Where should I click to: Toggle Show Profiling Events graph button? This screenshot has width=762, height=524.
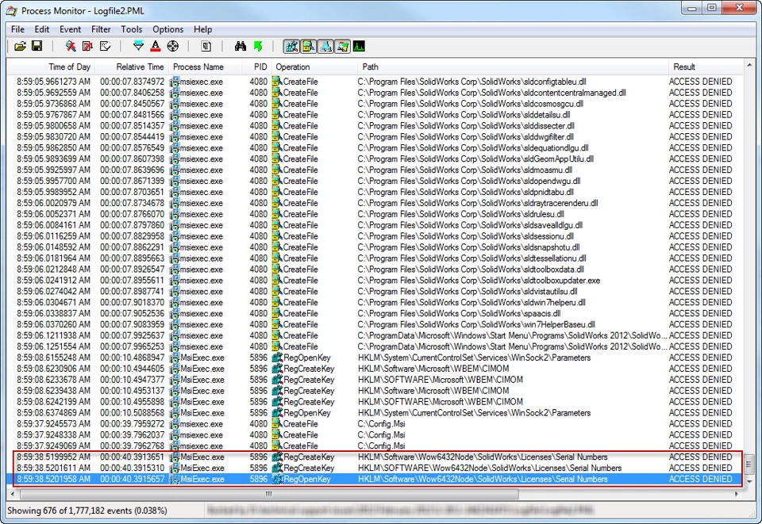point(359,47)
